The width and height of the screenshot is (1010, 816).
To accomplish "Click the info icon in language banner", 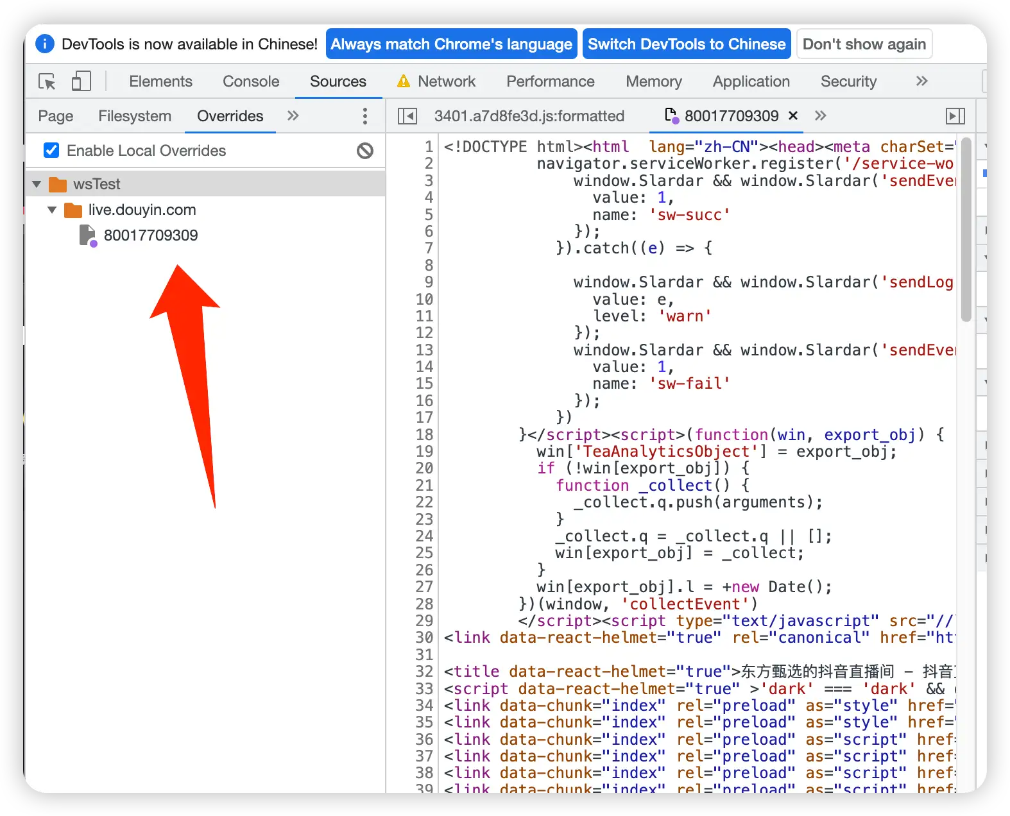I will (x=45, y=44).
